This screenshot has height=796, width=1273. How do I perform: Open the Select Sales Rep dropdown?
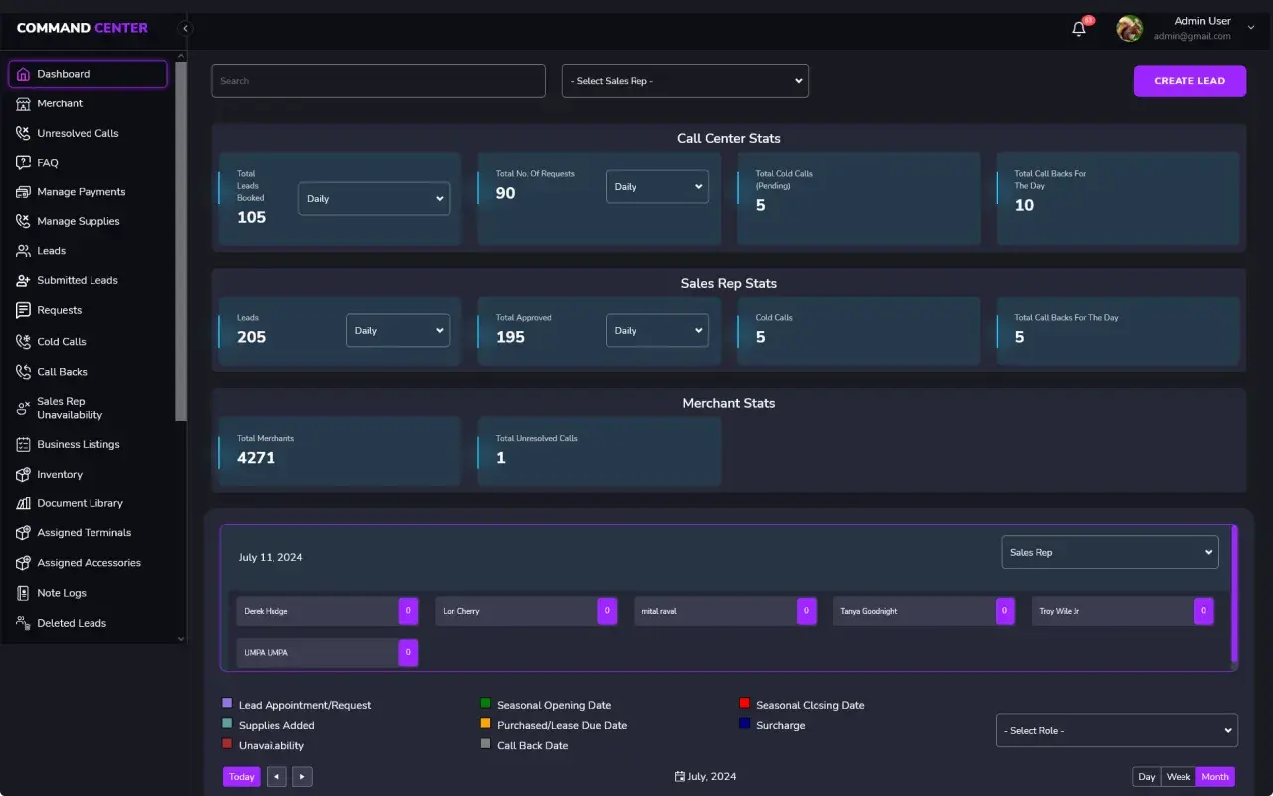coord(684,81)
